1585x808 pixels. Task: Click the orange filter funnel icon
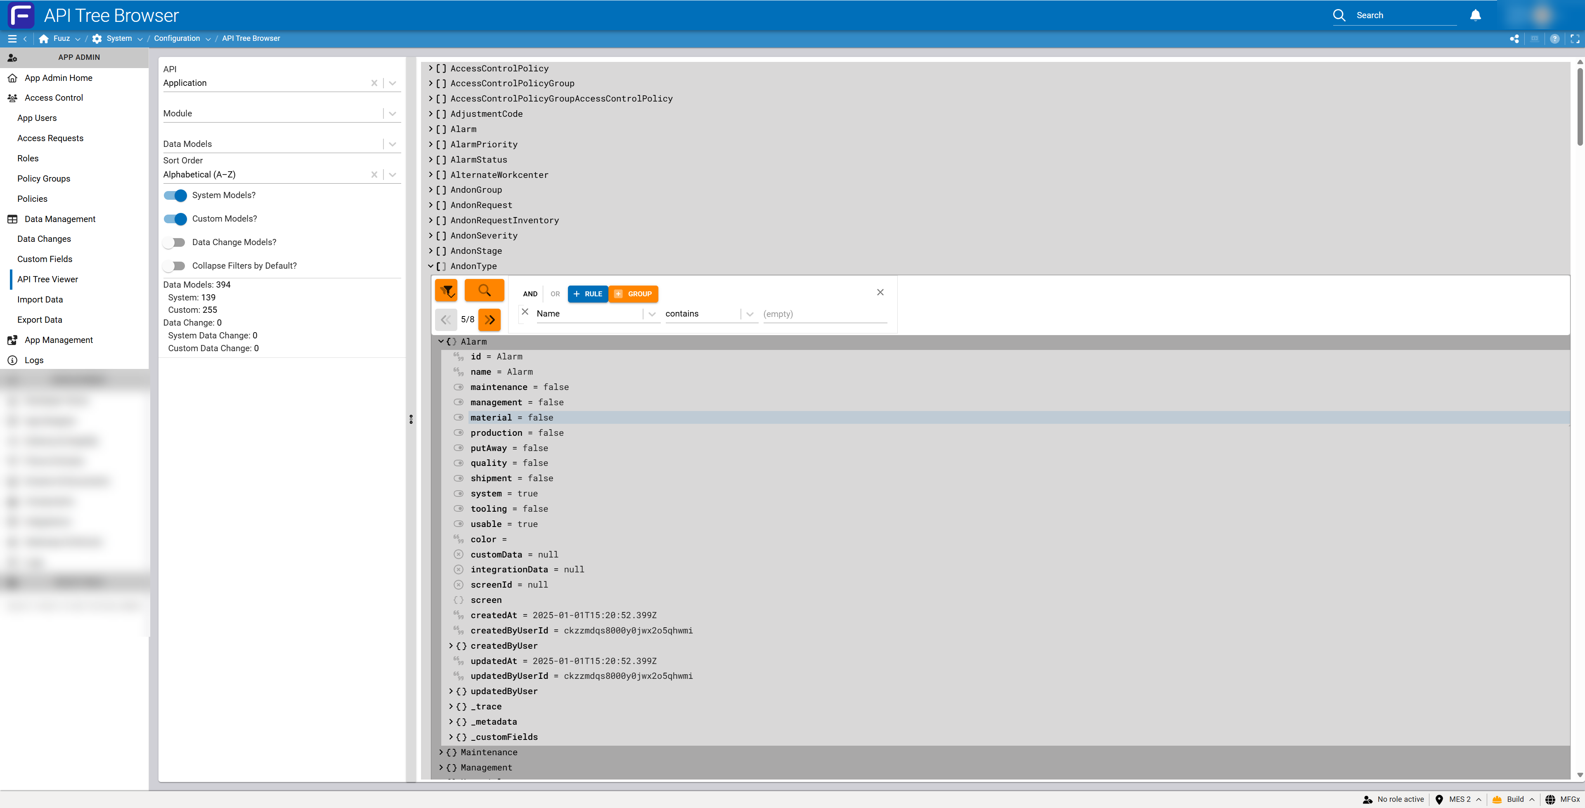point(446,291)
